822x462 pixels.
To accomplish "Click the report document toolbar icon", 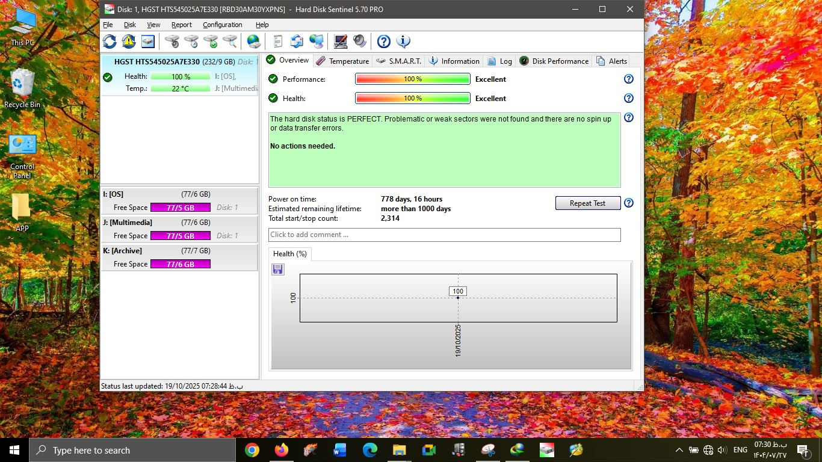I will tap(277, 42).
